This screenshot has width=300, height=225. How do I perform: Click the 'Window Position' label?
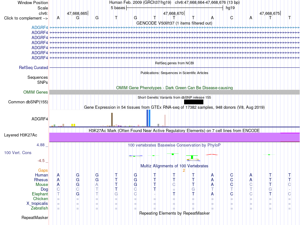tap(33, 3)
